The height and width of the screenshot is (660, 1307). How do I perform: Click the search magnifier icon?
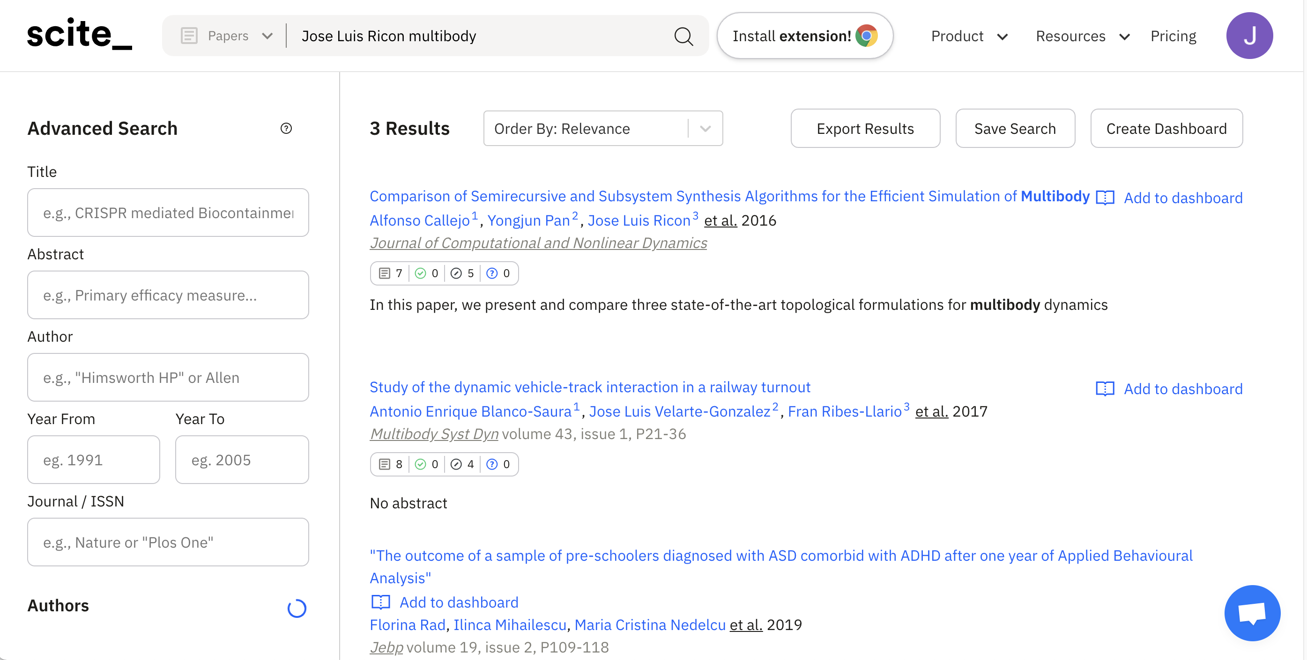click(x=683, y=36)
